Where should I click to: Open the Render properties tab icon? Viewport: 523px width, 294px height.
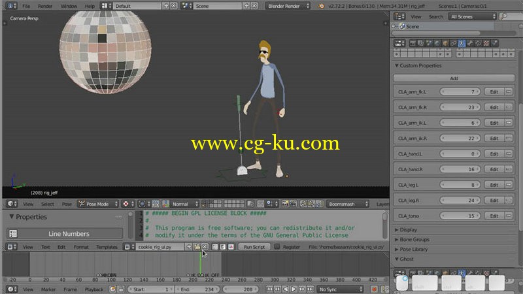click(x=413, y=43)
